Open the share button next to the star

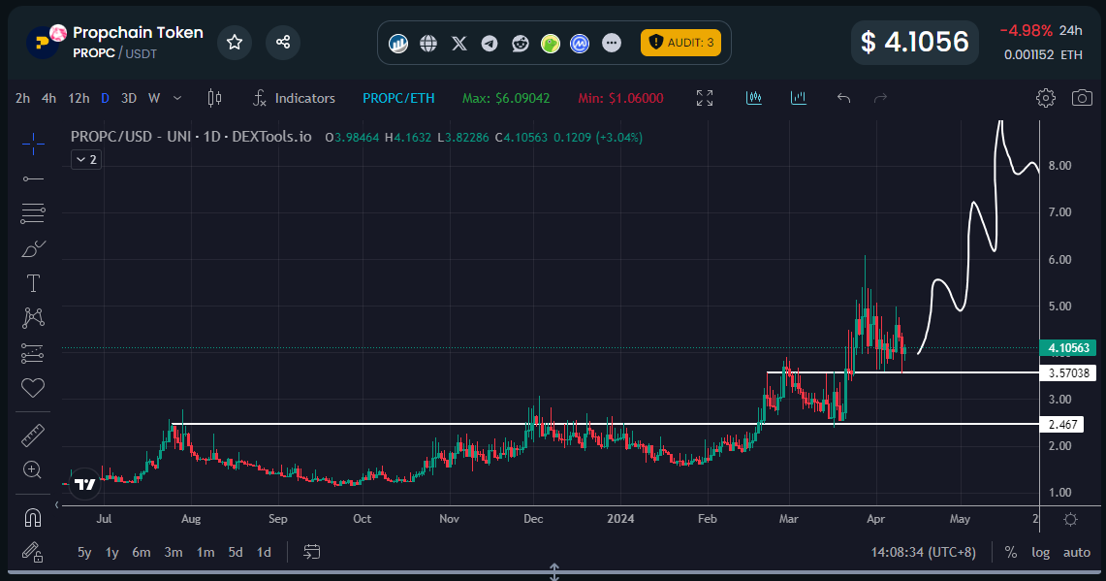tap(283, 43)
